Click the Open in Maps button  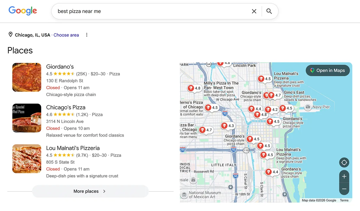click(x=328, y=70)
